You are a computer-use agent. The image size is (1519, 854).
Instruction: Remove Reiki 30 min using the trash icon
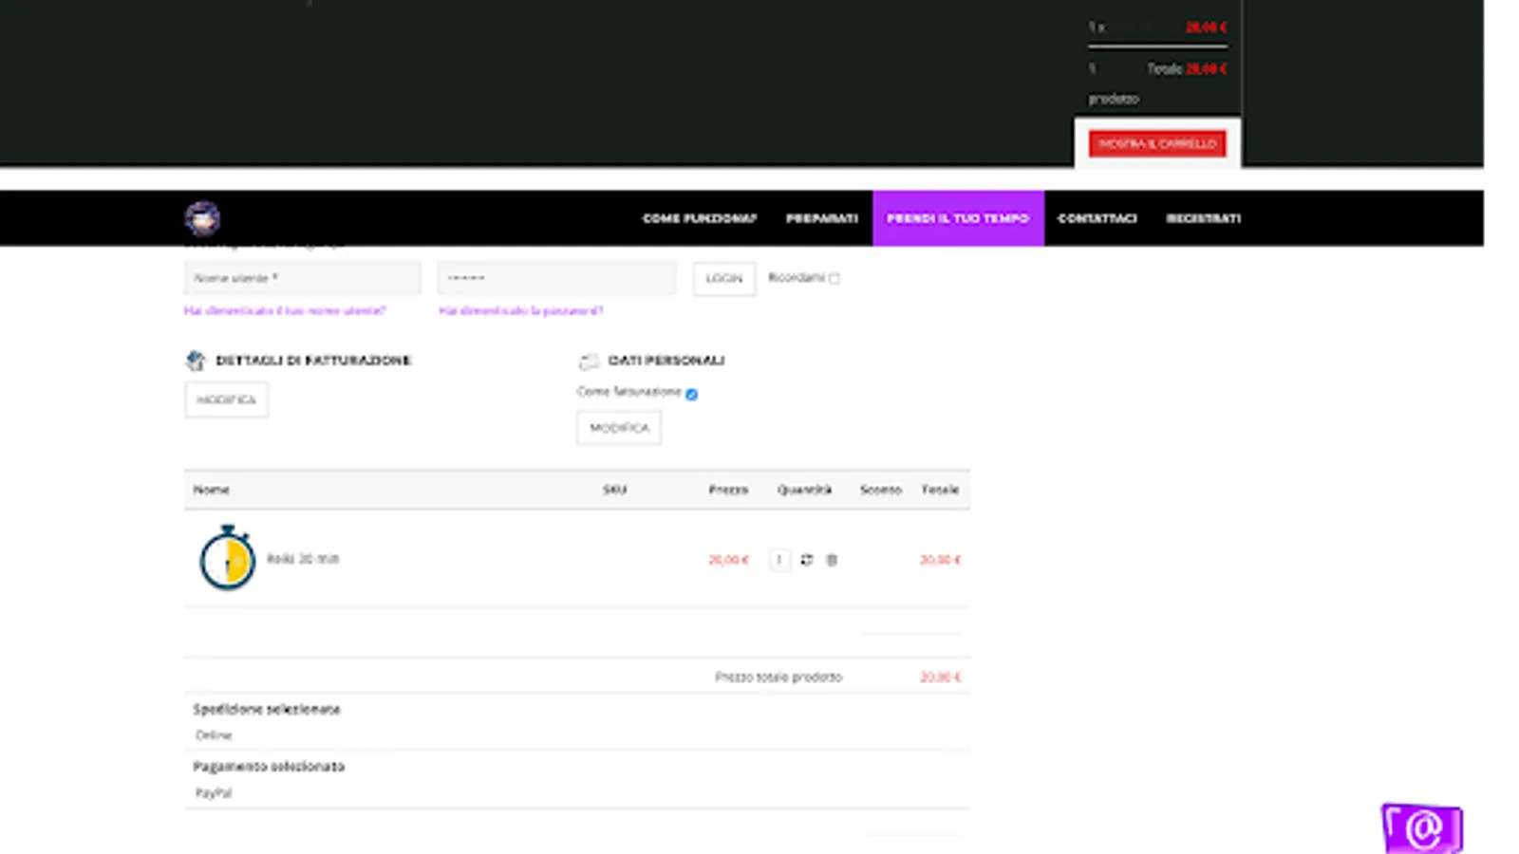[x=832, y=560]
